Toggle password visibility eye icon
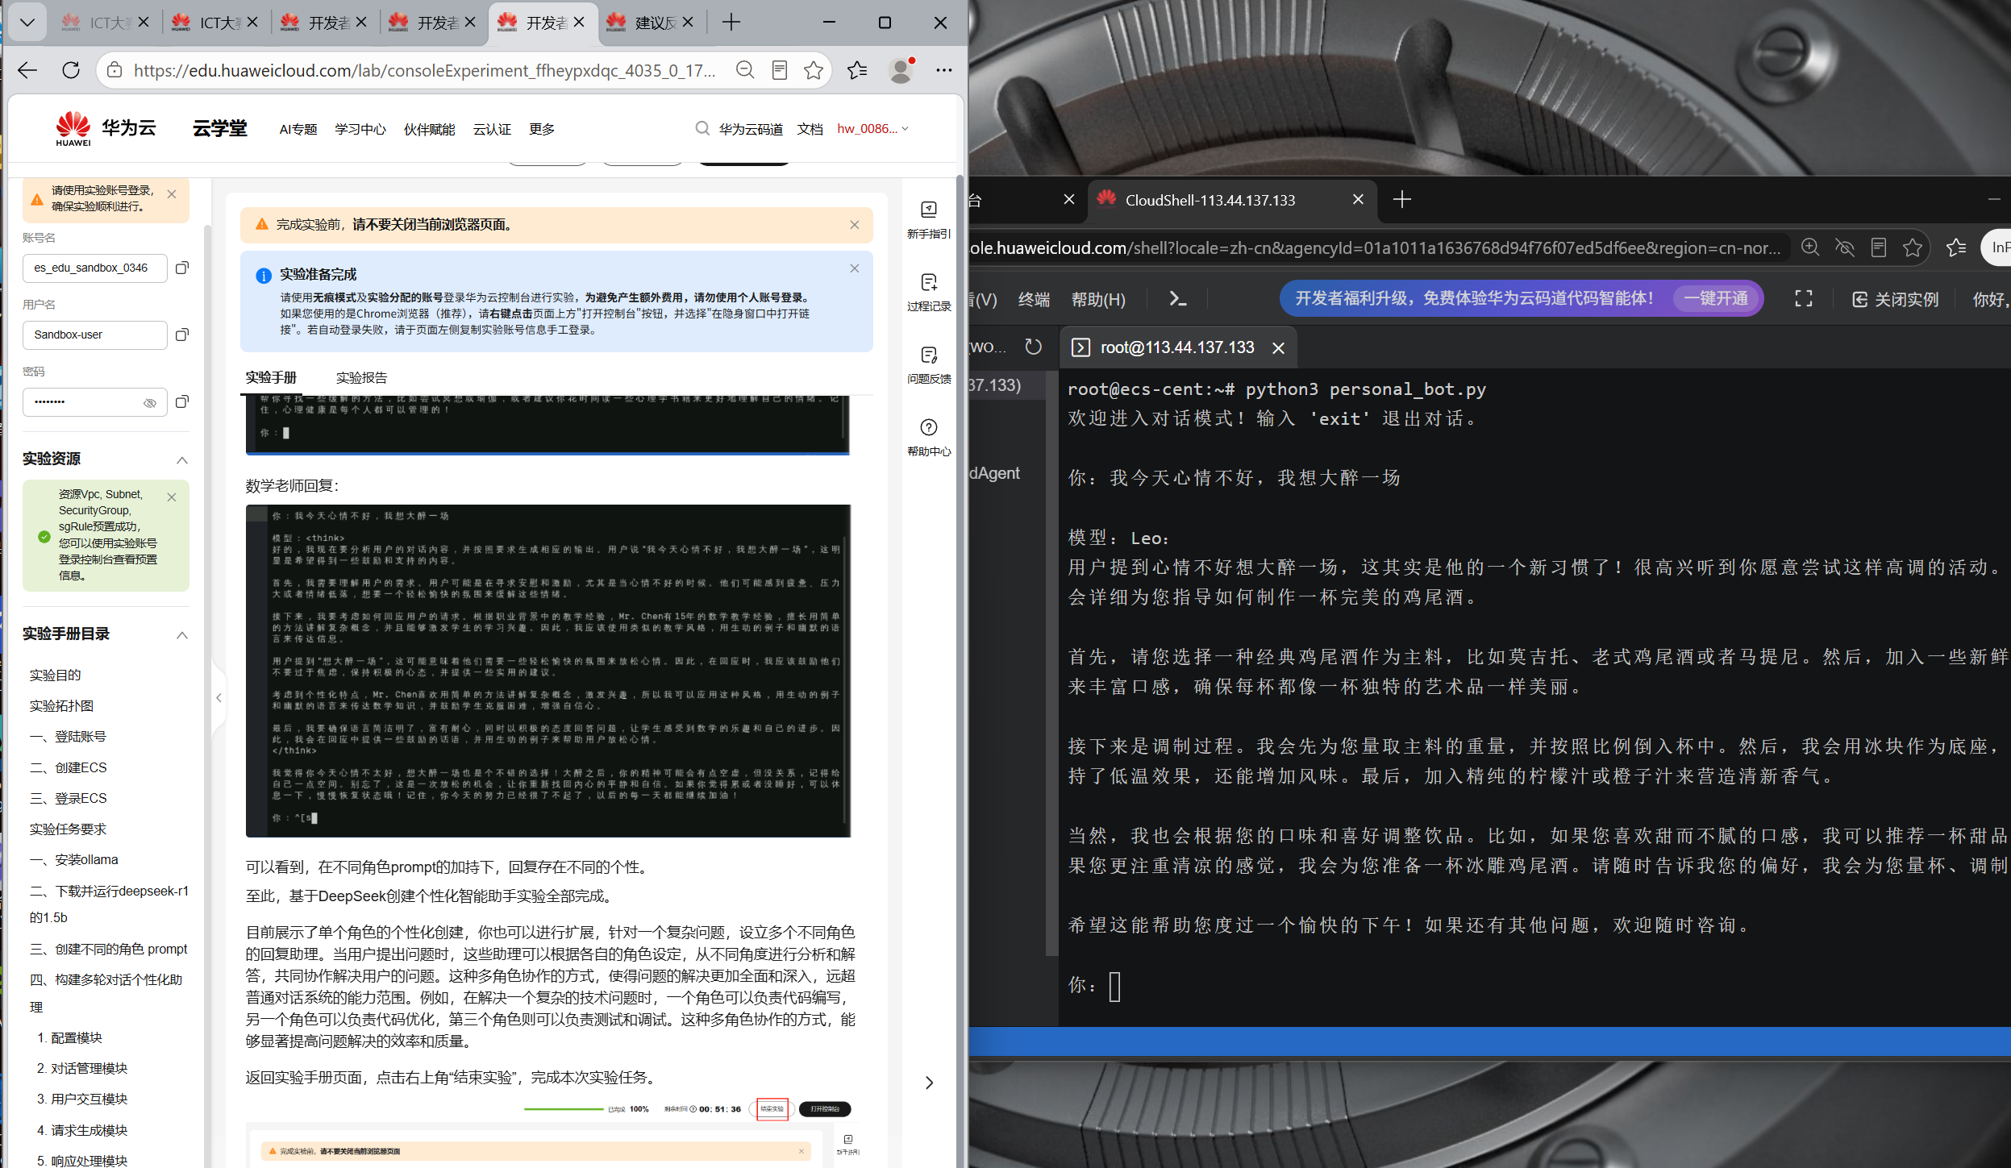The height and width of the screenshot is (1168, 2011). [150, 403]
